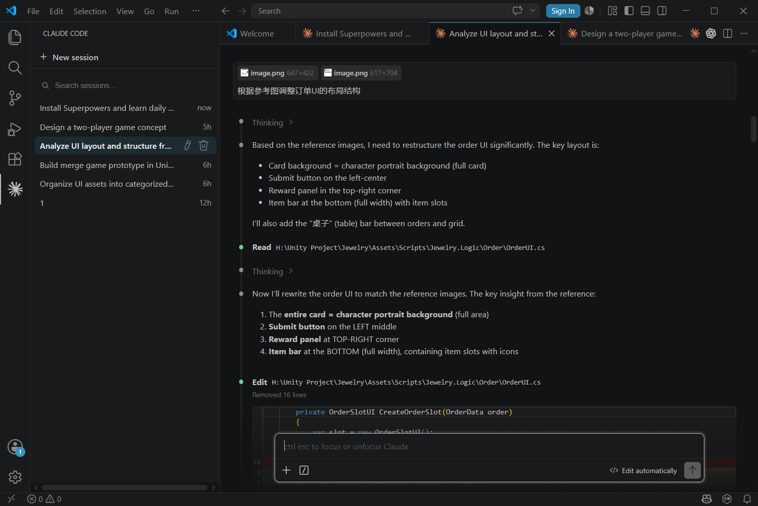
Task: Open the View menu
Action: [125, 11]
